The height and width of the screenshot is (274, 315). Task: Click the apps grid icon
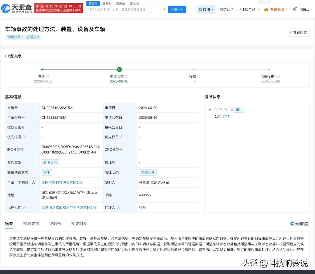(x=200, y=9)
